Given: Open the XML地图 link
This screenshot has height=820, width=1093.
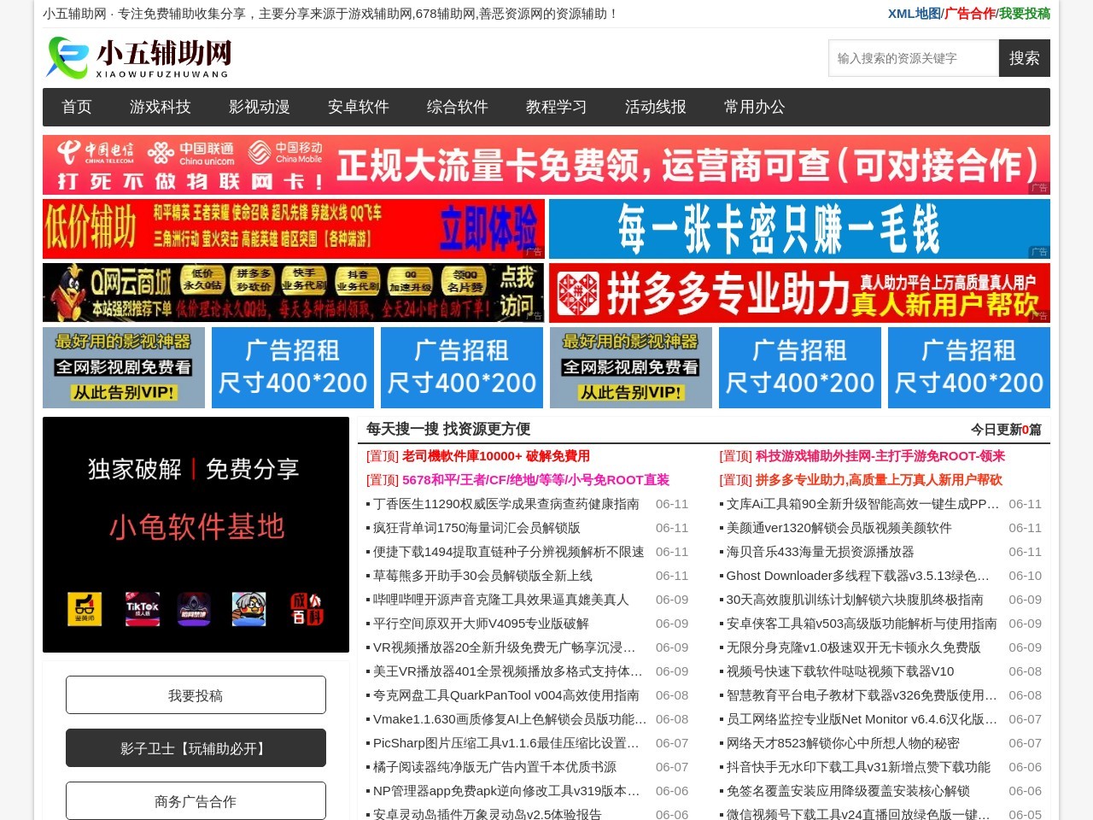Looking at the screenshot, I should (914, 14).
